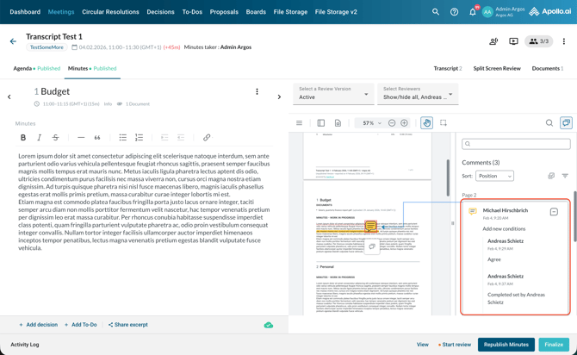Insert a block quote
This screenshot has height=355, width=577.
(96, 138)
